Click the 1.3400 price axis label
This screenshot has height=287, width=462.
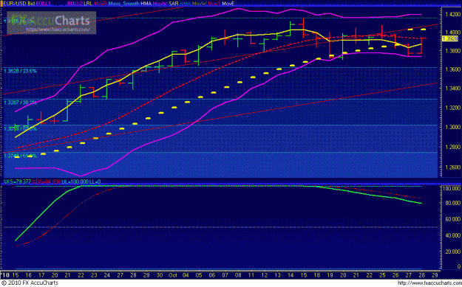coord(452,89)
